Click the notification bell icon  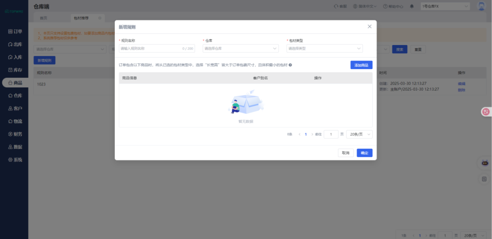click(x=412, y=6)
